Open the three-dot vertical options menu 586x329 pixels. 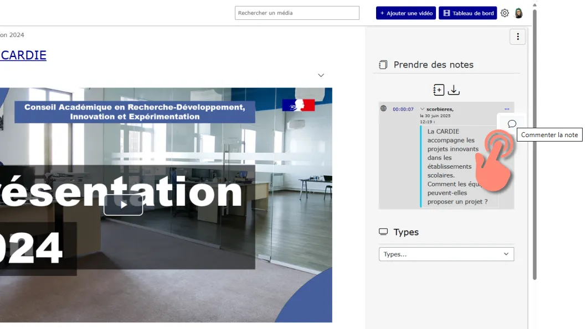pos(518,36)
